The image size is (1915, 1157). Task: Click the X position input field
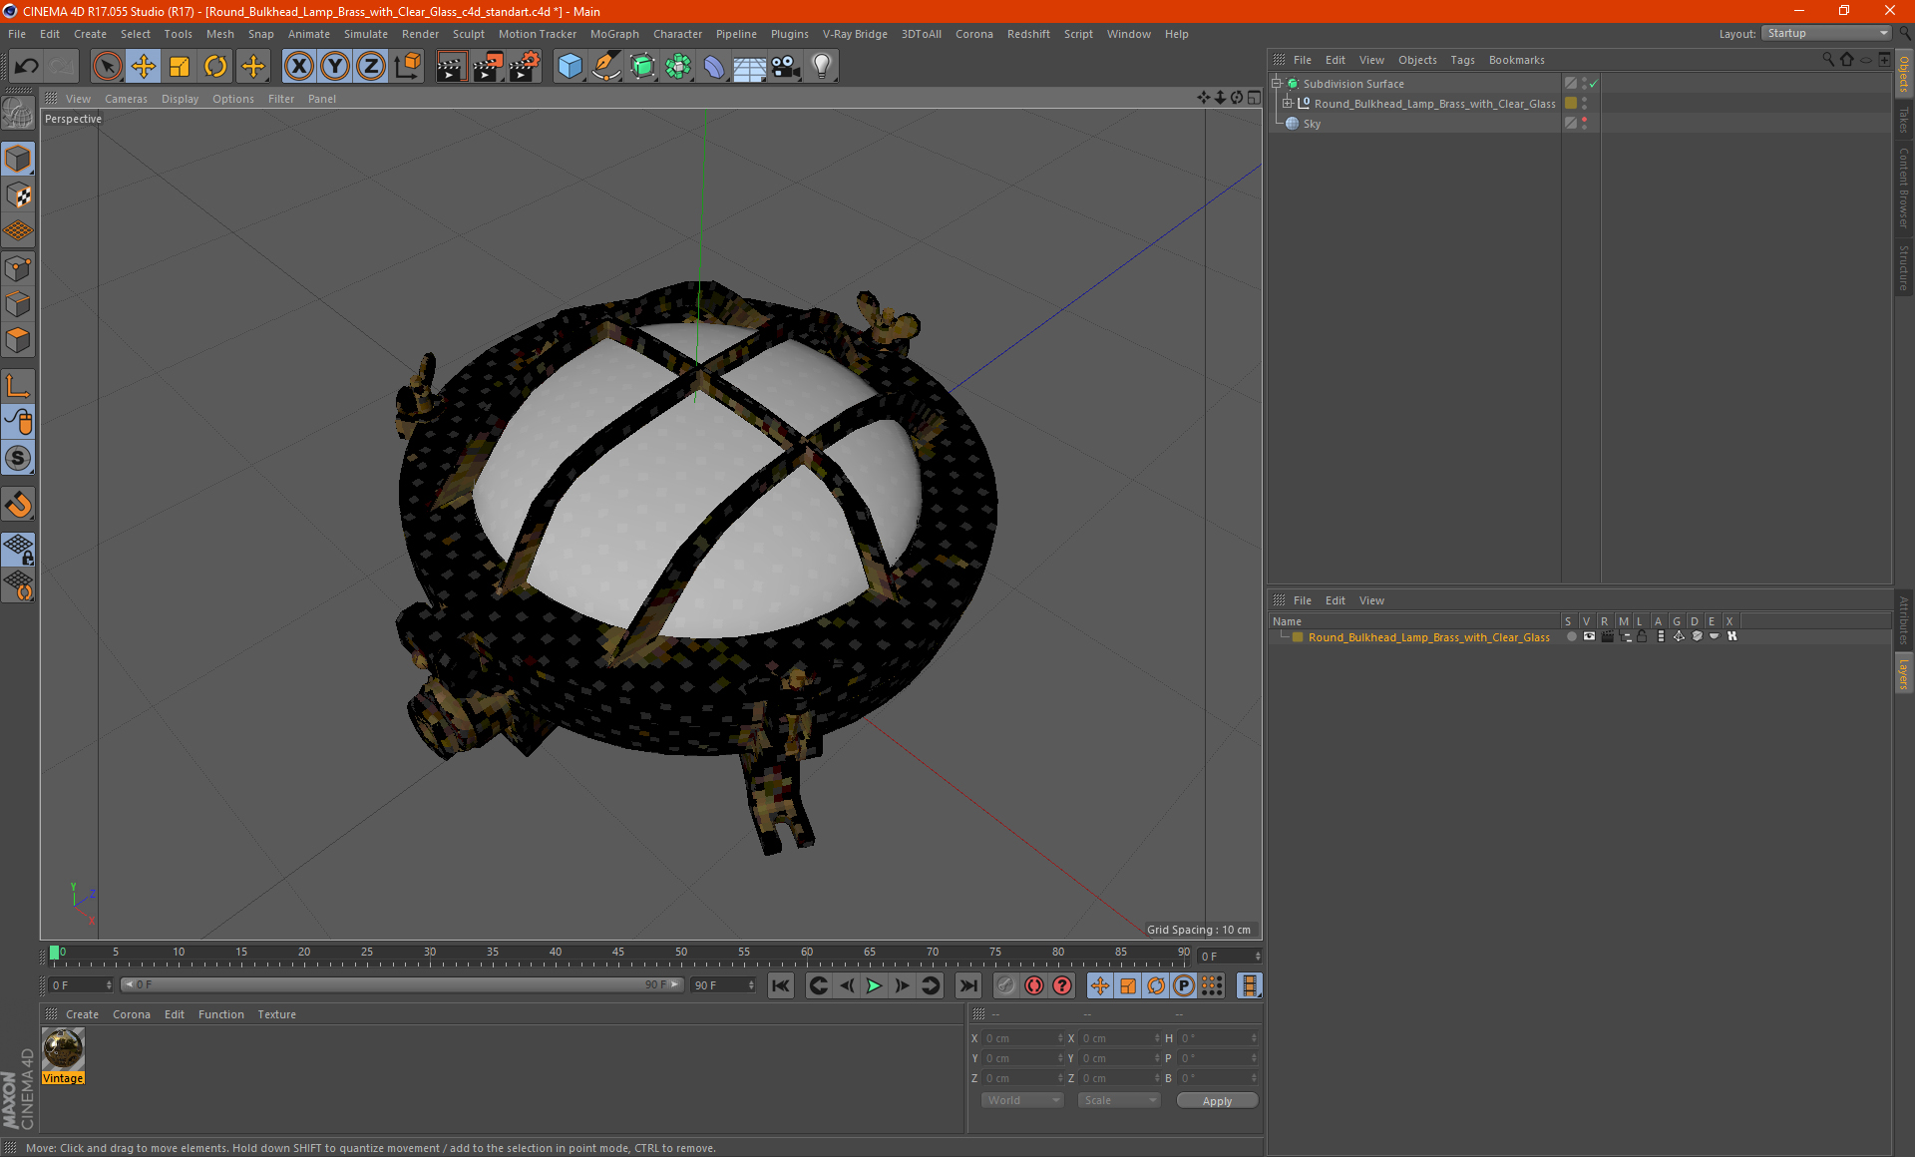click(x=1021, y=1038)
